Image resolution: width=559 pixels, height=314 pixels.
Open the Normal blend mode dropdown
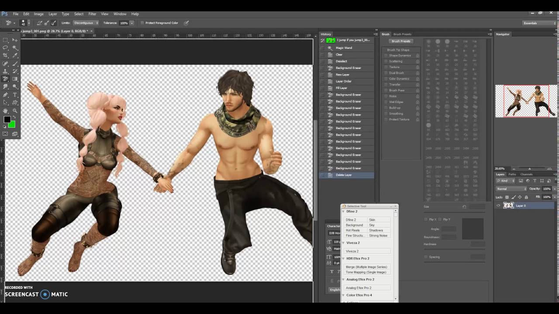point(511,189)
